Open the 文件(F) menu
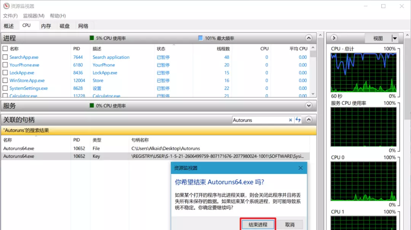The height and width of the screenshot is (230, 411). [10, 16]
